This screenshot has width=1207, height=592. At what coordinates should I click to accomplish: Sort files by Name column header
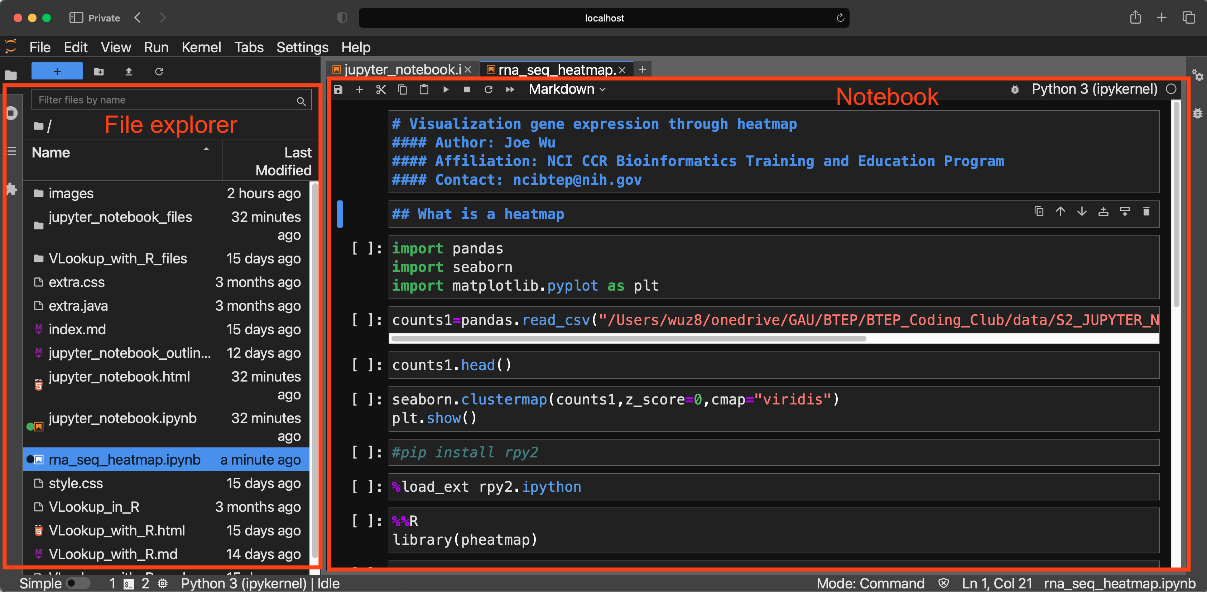pos(51,153)
